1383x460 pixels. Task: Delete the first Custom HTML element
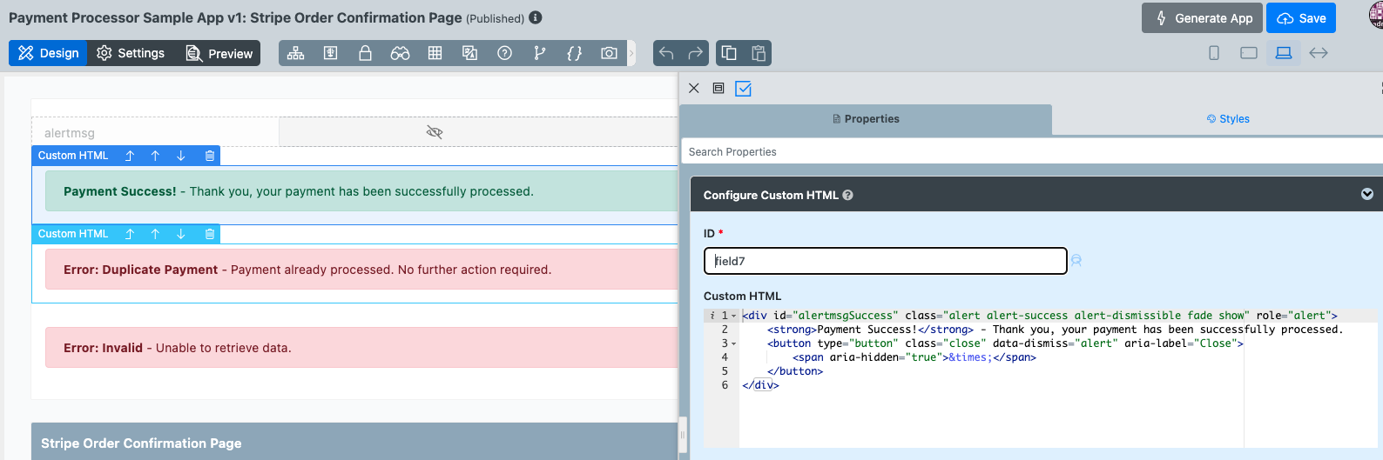coord(209,156)
